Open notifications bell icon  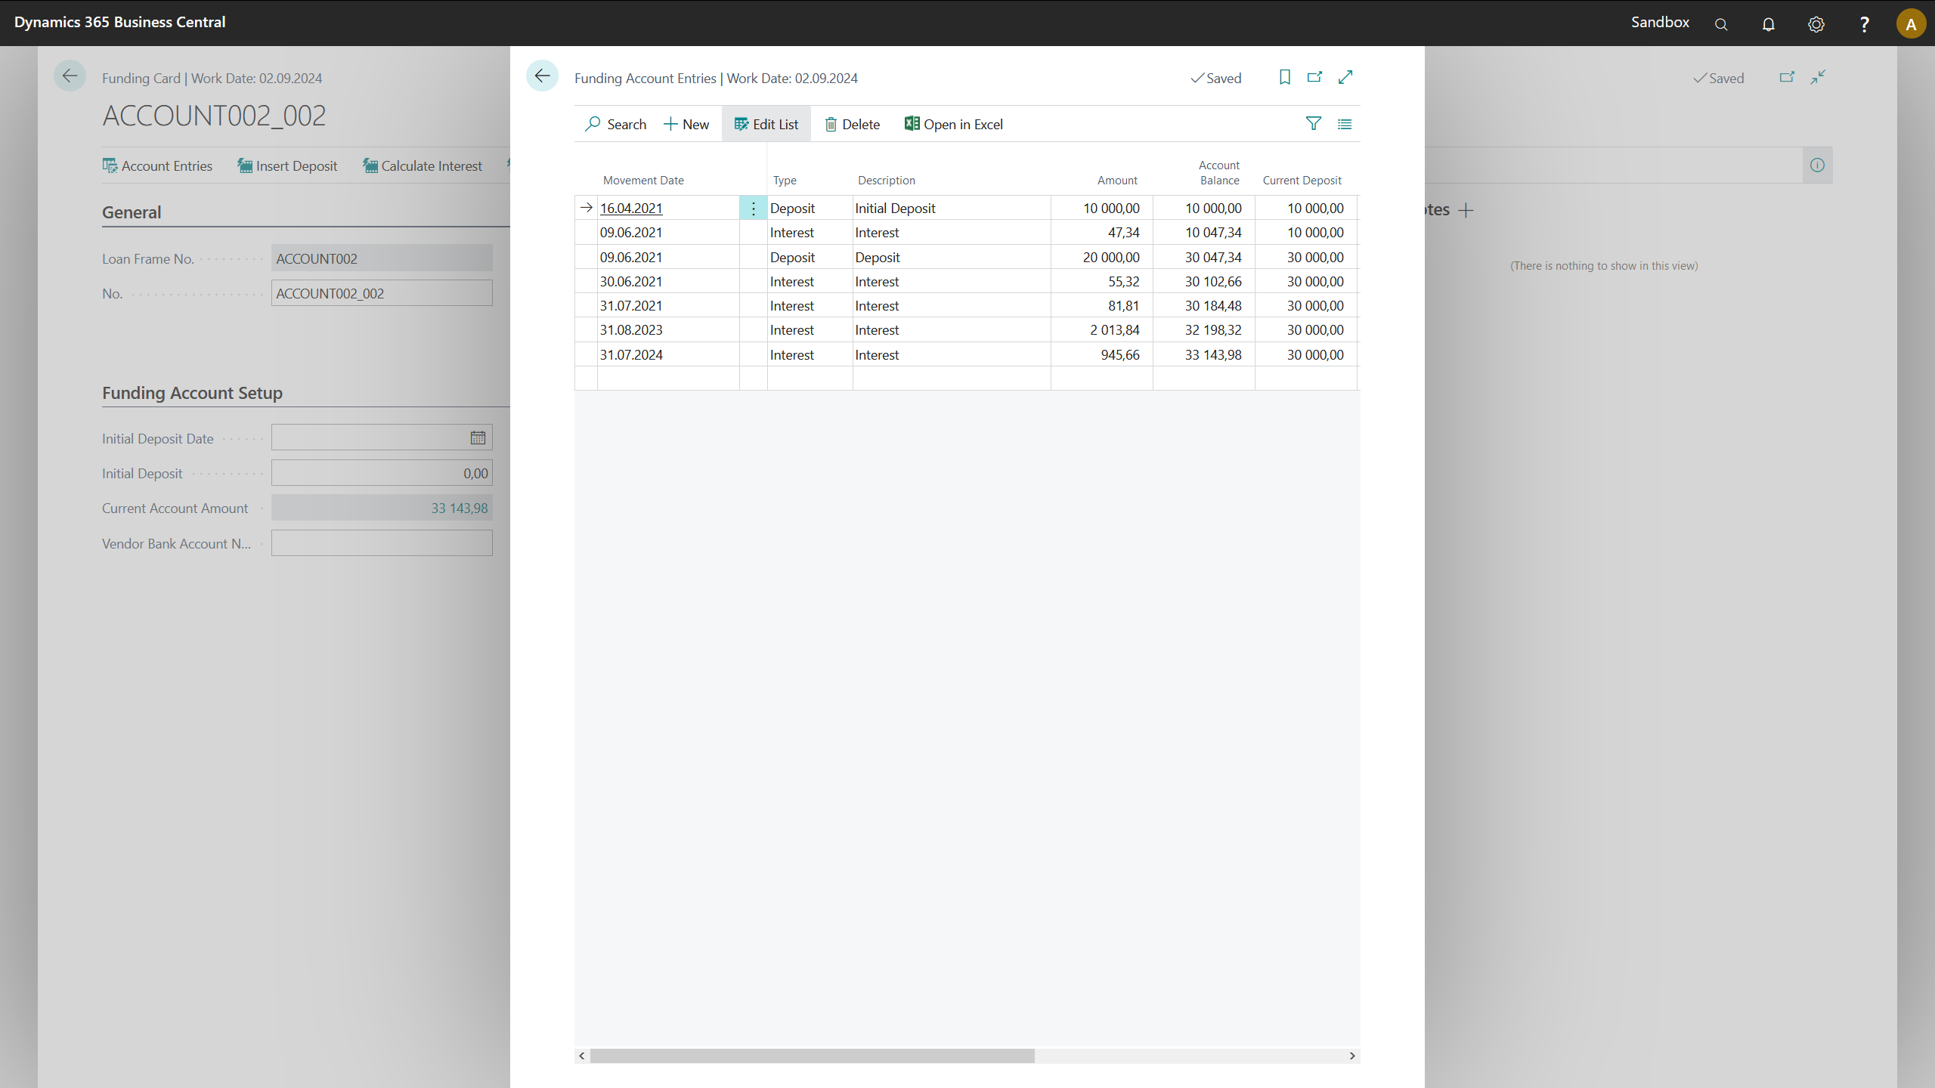1769,23
